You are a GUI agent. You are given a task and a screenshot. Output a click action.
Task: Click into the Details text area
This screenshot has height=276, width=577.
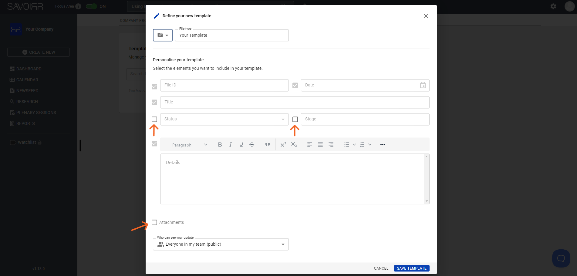tap(292, 179)
